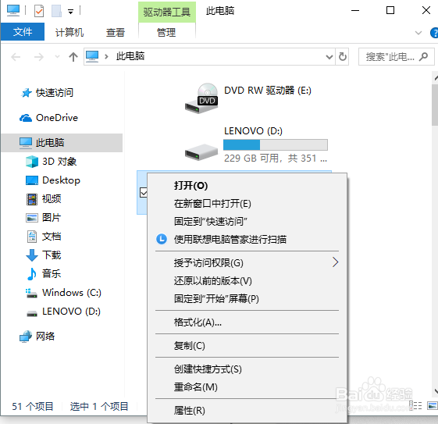The image size is (438, 424).
Task: Open 音乐 folder in the sidebar
Action: pyautogui.click(x=44, y=274)
